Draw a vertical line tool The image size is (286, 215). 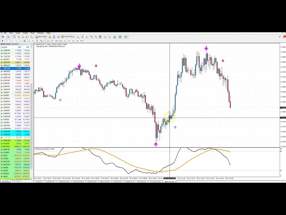click(12, 41)
